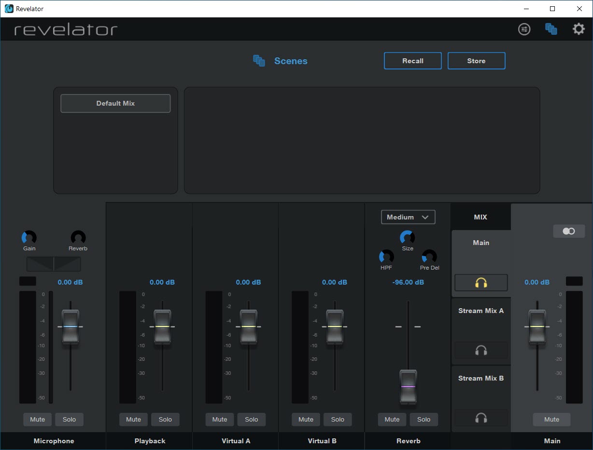Click the MIX header label

(x=480, y=217)
